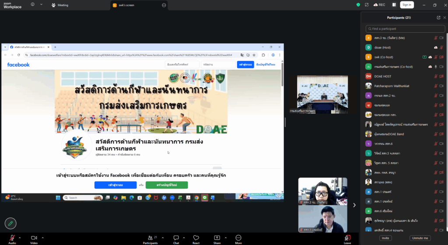The image size is (448, 245).
Task: Click the React heart icon
Action: pyautogui.click(x=196, y=238)
